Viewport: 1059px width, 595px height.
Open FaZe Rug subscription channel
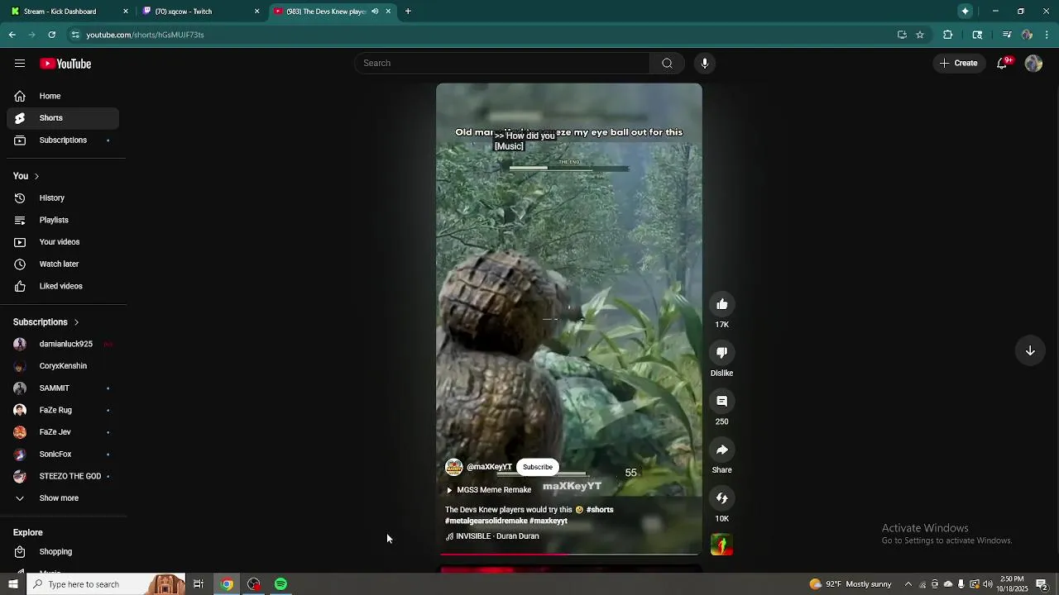point(63,411)
